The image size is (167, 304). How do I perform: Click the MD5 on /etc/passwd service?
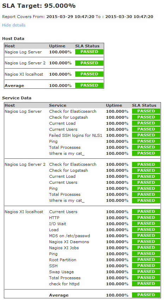click(70, 236)
